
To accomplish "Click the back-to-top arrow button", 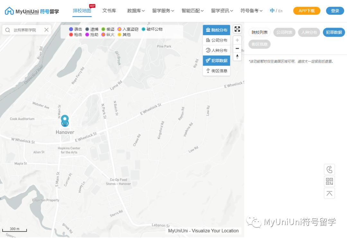I will click(329, 193).
